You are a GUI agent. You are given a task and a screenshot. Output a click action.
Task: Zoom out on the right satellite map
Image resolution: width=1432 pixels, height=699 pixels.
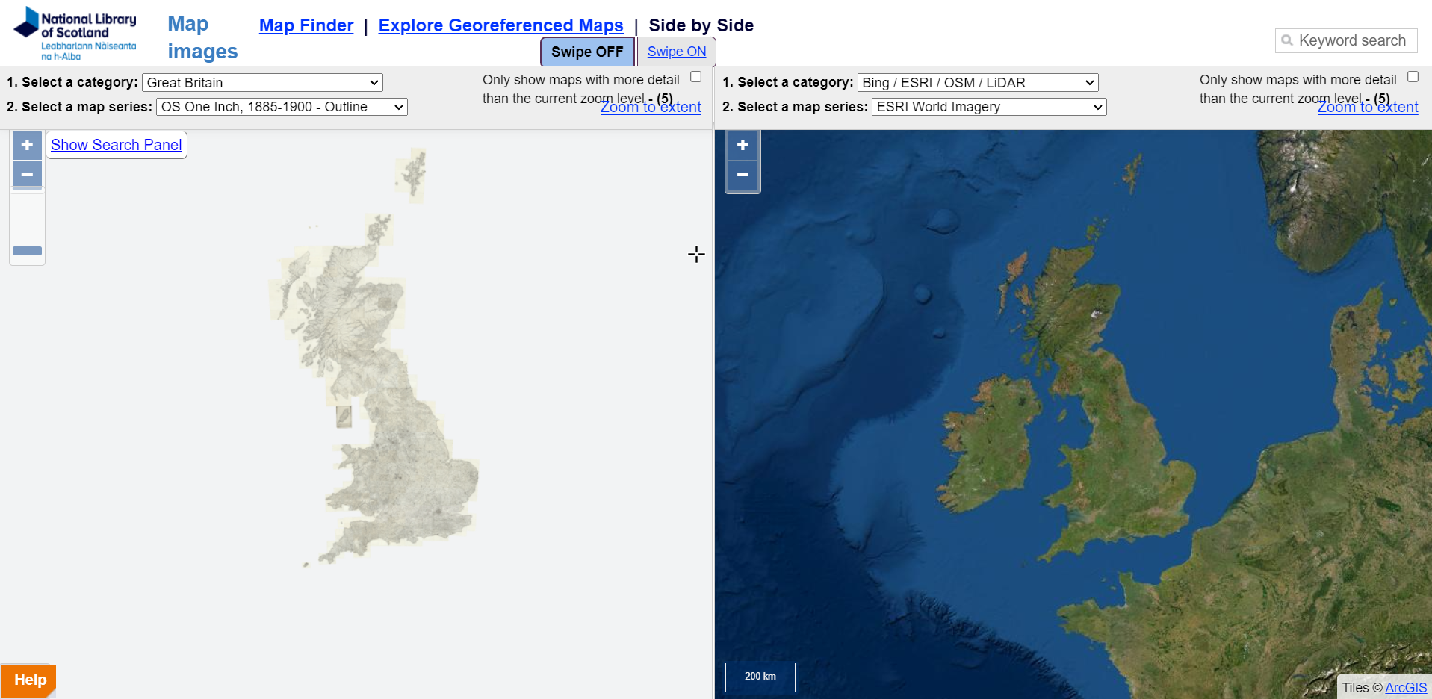(x=743, y=175)
